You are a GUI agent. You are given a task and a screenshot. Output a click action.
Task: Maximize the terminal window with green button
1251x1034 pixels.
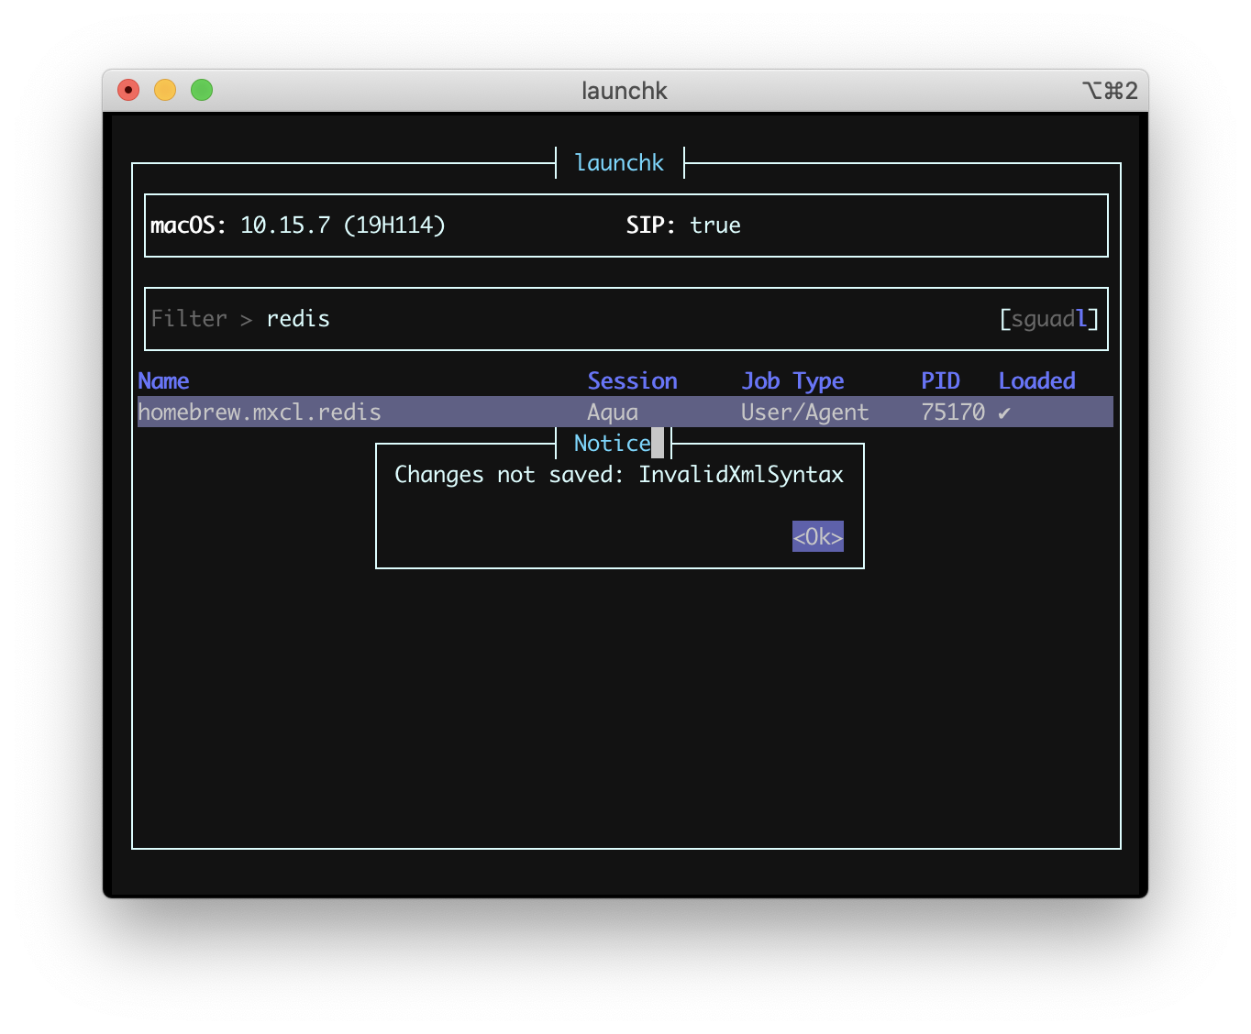tap(202, 90)
